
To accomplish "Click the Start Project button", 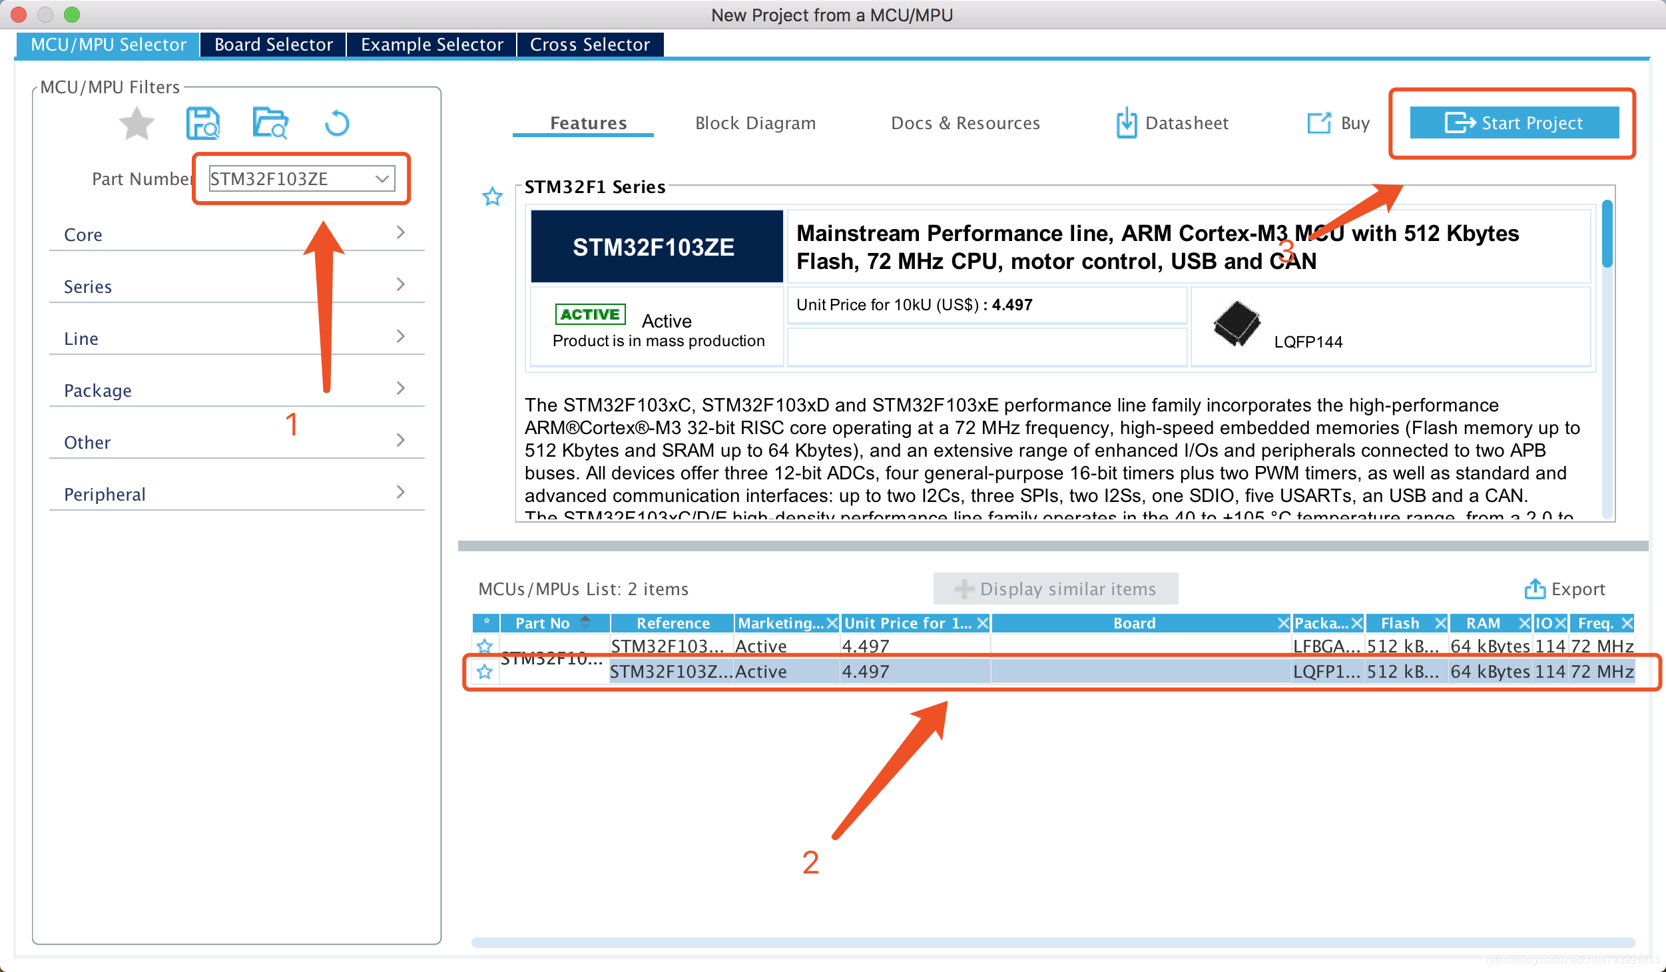I will 1514,123.
